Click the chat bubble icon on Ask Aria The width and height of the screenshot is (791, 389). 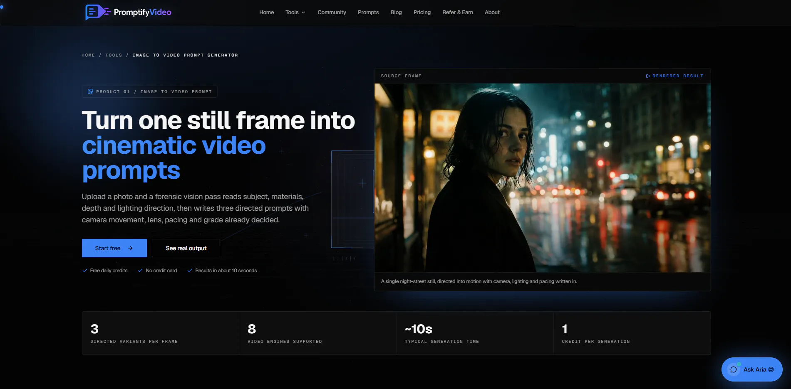(734, 369)
